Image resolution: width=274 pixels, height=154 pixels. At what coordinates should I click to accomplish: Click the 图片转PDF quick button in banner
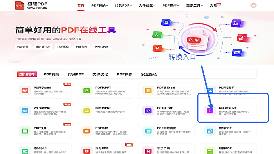(x=43, y=47)
